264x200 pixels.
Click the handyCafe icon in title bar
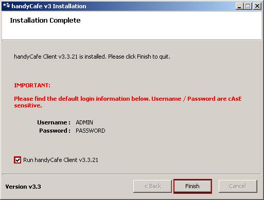[7, 6]
